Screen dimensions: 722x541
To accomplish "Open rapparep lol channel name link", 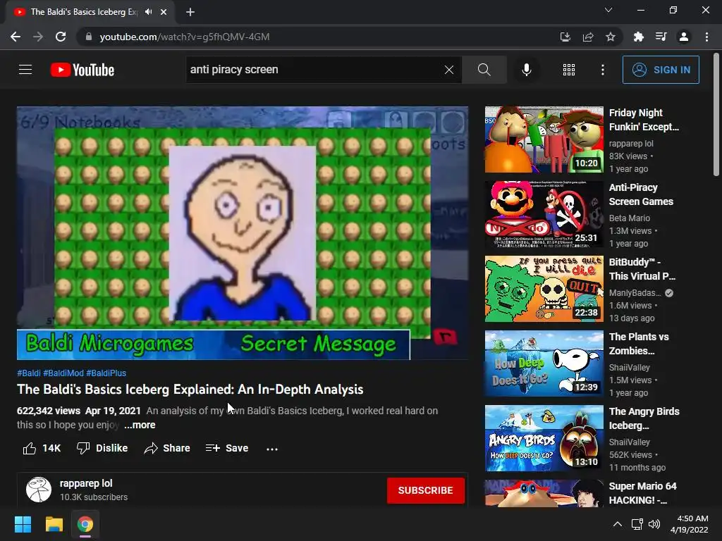I will [86, 483].
